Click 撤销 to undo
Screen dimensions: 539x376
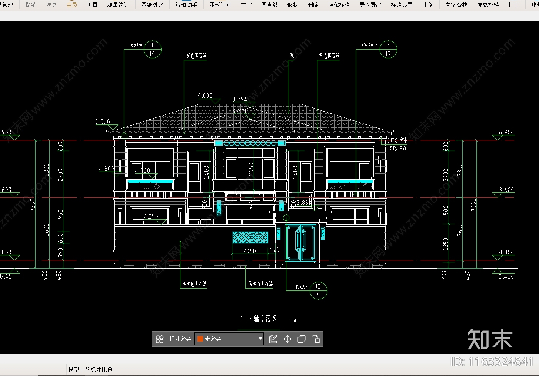[x=31, y=5]
